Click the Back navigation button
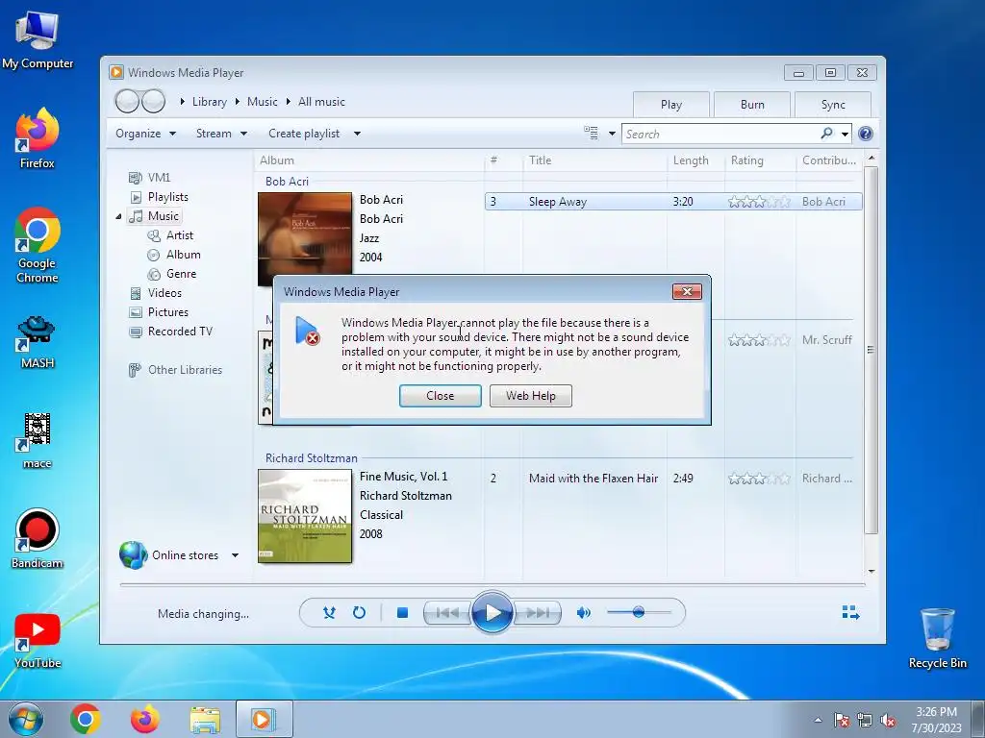The image size is (985, 738). tap(127, 101)
